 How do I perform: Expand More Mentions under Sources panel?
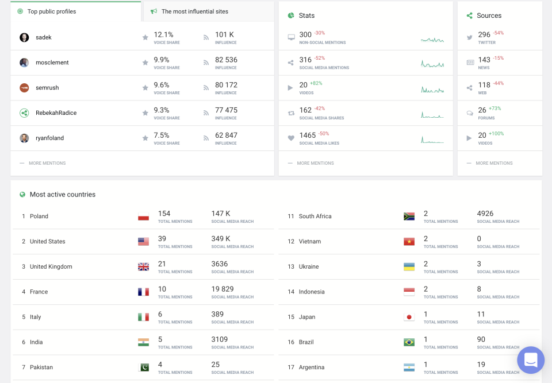pos(494,163)
